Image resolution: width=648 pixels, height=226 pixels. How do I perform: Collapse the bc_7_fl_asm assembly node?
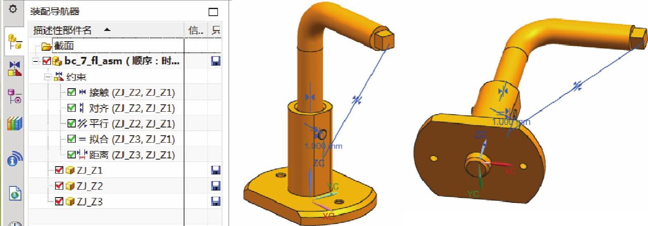[36, 61]
